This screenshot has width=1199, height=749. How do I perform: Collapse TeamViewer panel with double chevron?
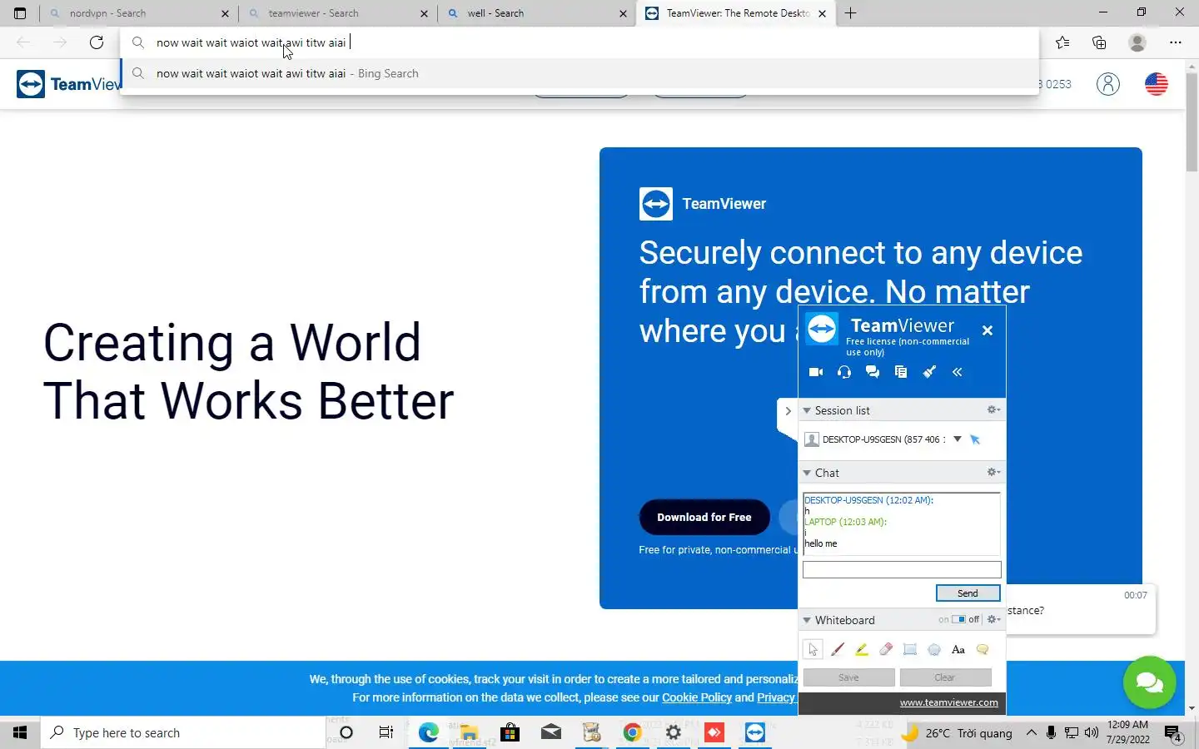958,372
